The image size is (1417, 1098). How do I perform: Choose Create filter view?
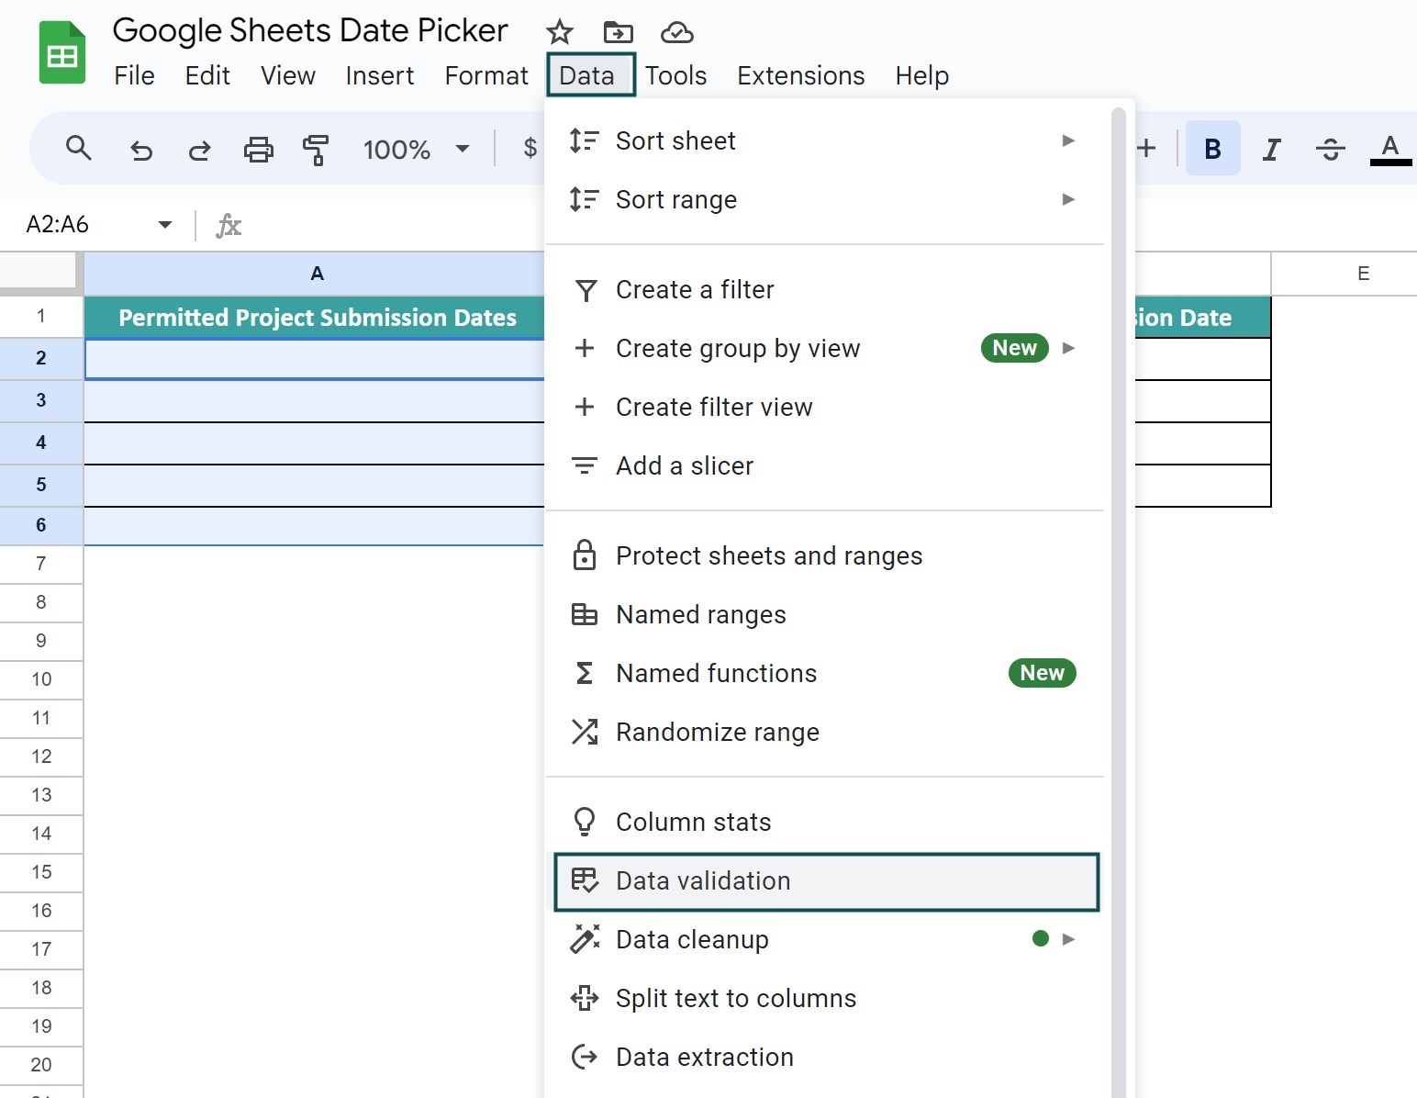824,407
